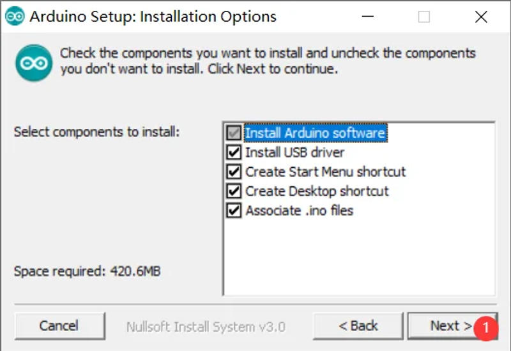Click the 'Arduino Setup: Installation Options' title text
Image resolution: width=511 pixels, height=351 pixels.
[153, 17]
